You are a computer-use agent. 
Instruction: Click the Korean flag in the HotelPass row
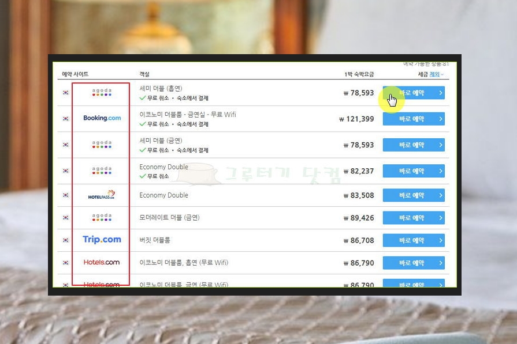point(66,195)
